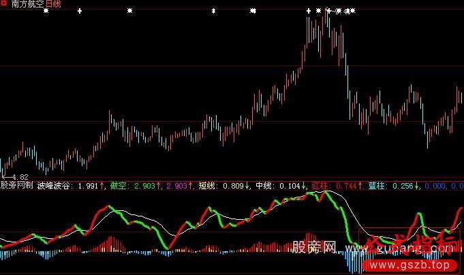
Task: Click the plus marker near the top left
Action: click(80, 12)
